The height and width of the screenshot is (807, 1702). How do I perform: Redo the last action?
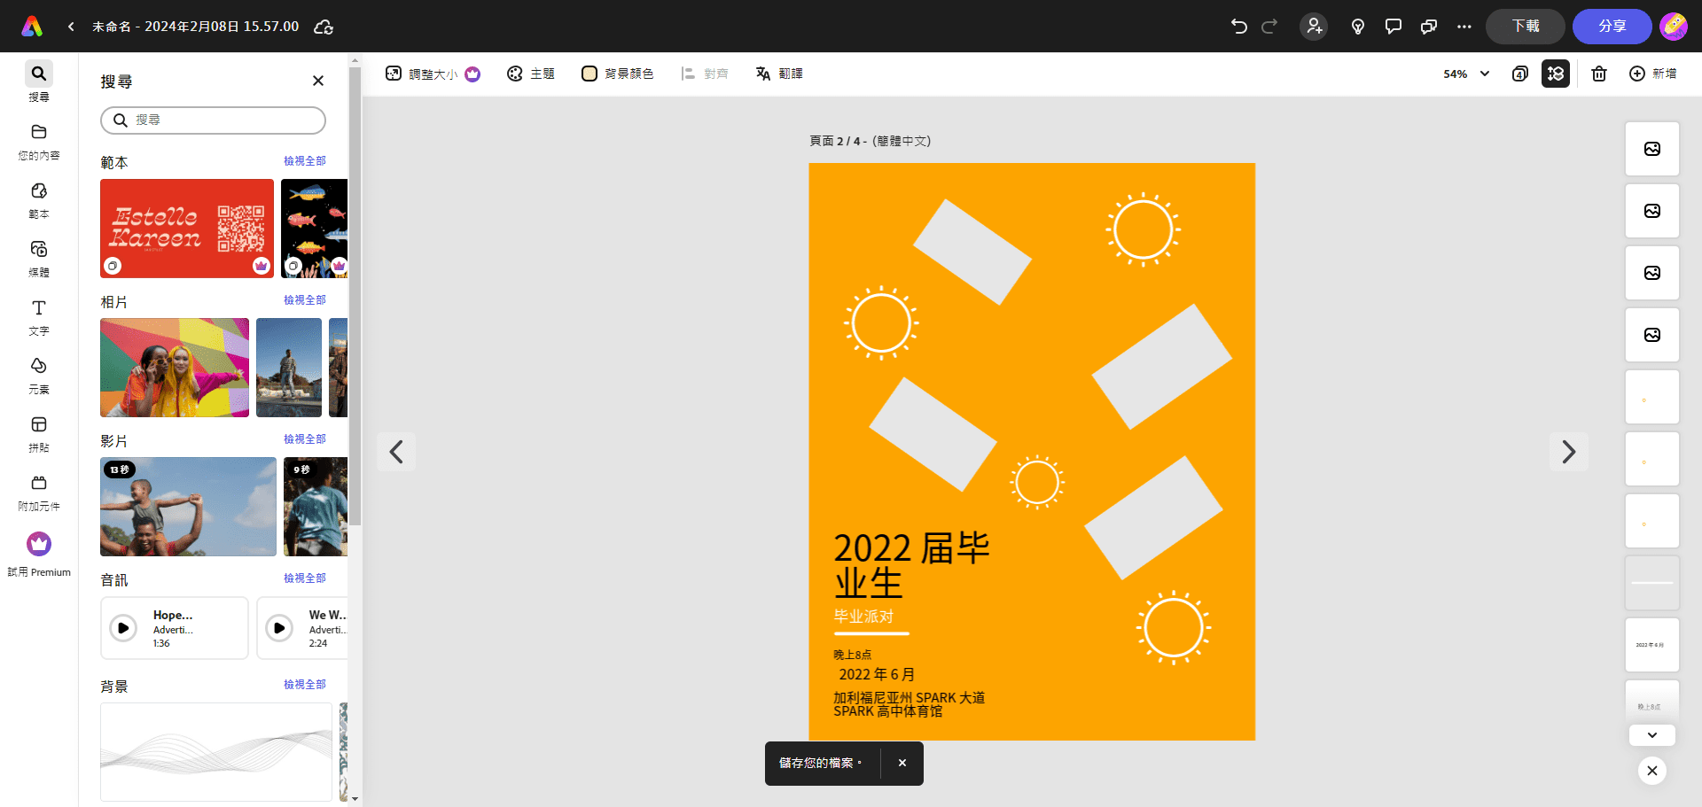(1269, 27)
